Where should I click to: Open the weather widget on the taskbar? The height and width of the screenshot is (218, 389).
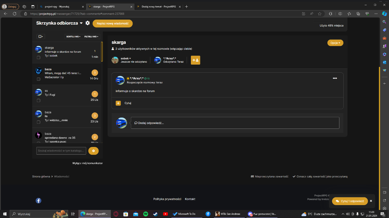319,214
